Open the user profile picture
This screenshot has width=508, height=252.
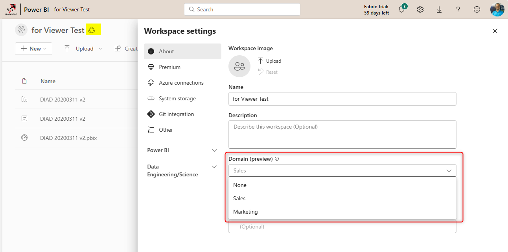(x=497, y=9)
